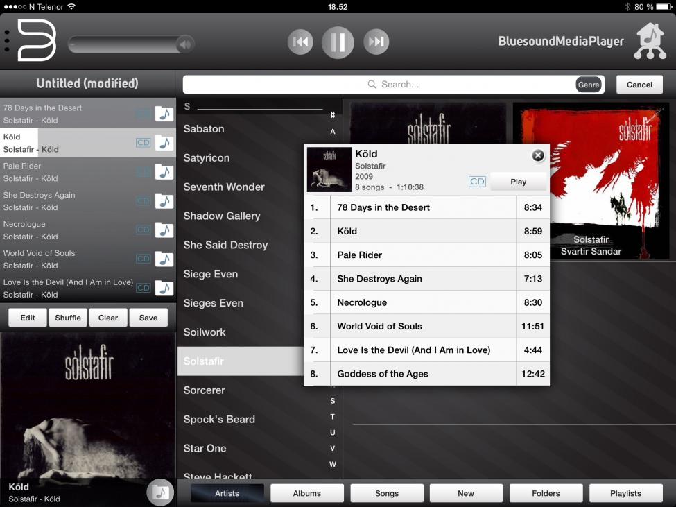Tap the round music folder icon
Screen dimensions: 676x507
(160, 492)
